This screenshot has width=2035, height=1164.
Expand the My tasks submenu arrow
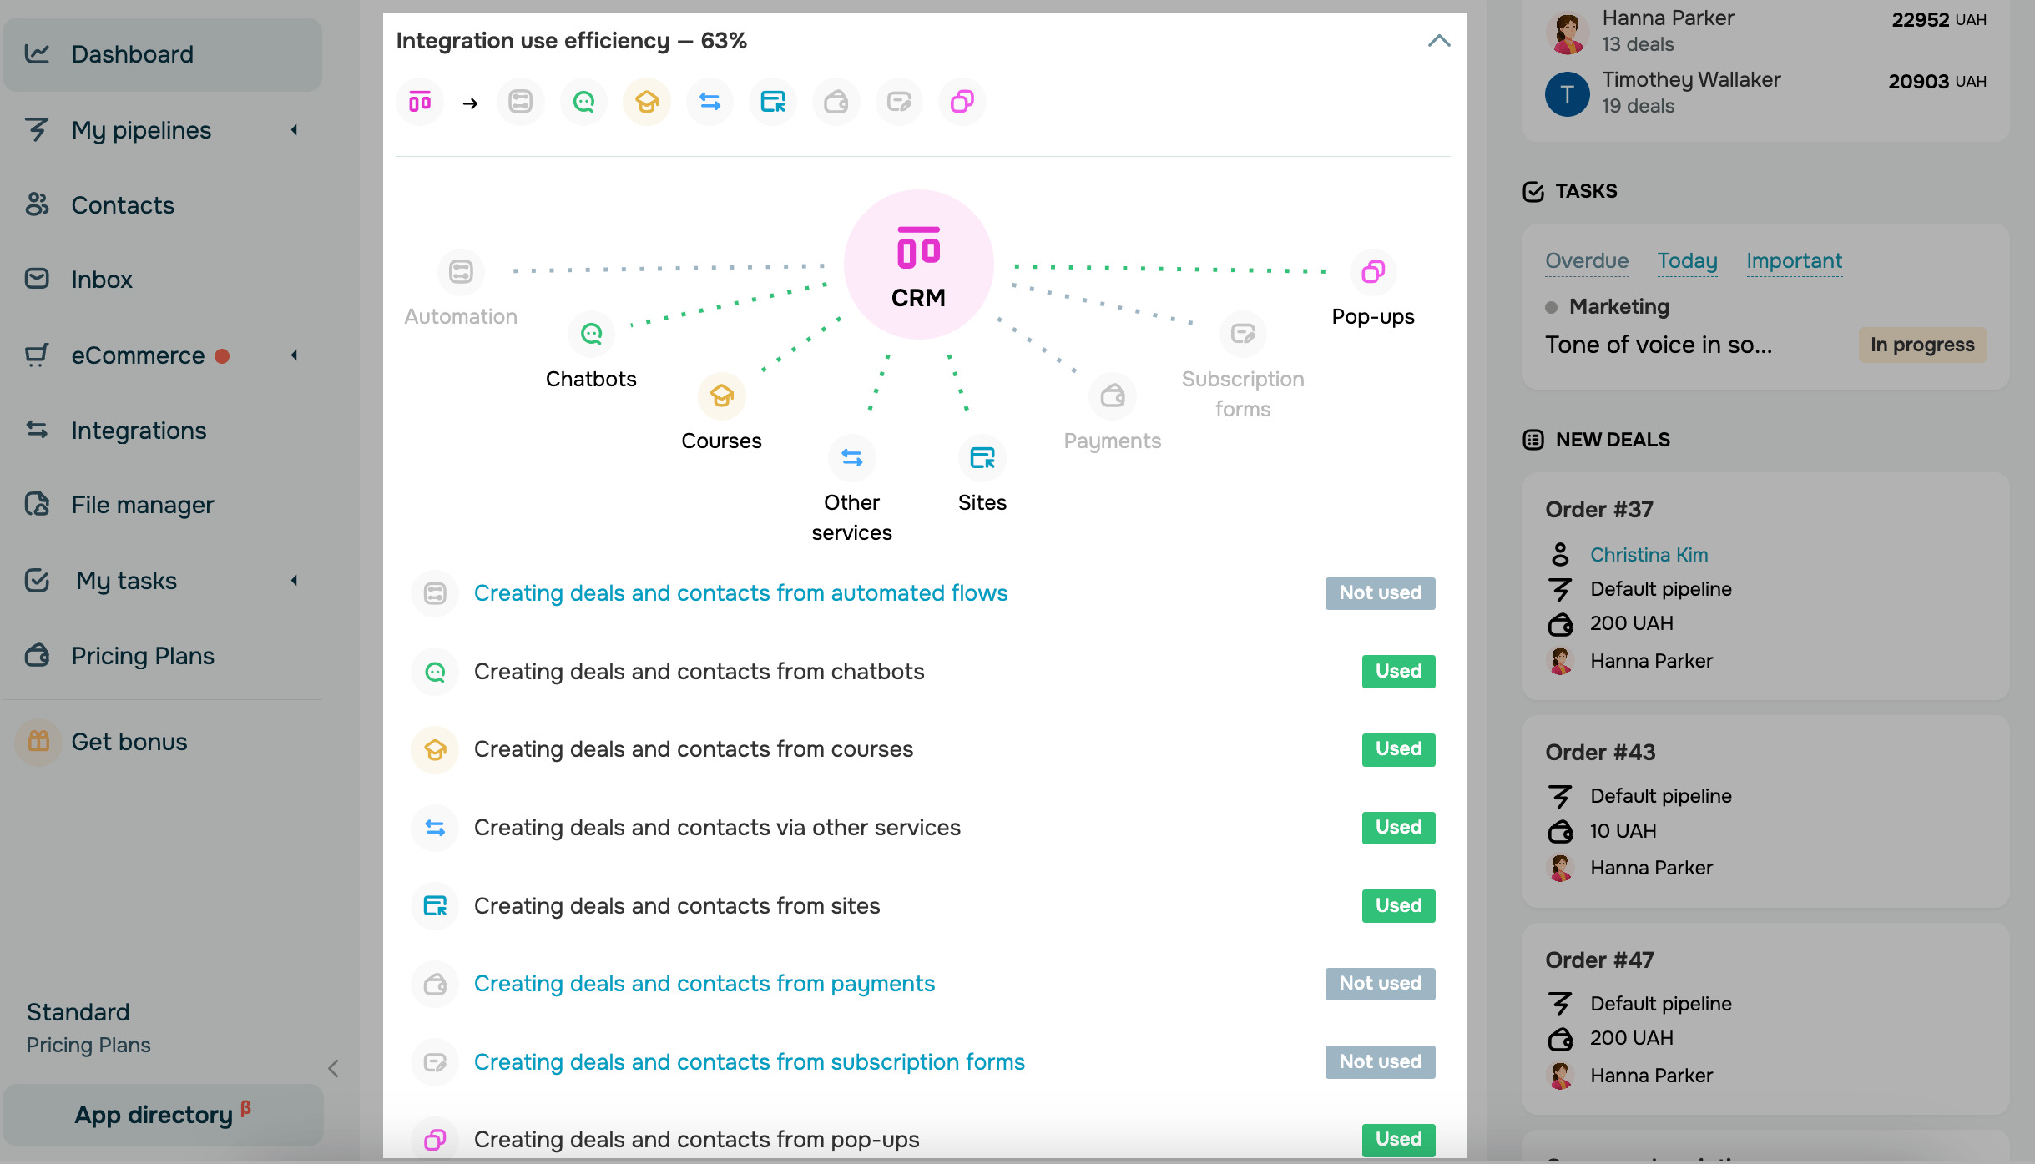(x=294, y=581)
